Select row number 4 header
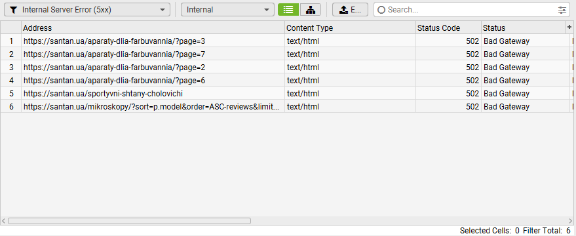The height and width of the screenshot is (236, 576). 11,81
